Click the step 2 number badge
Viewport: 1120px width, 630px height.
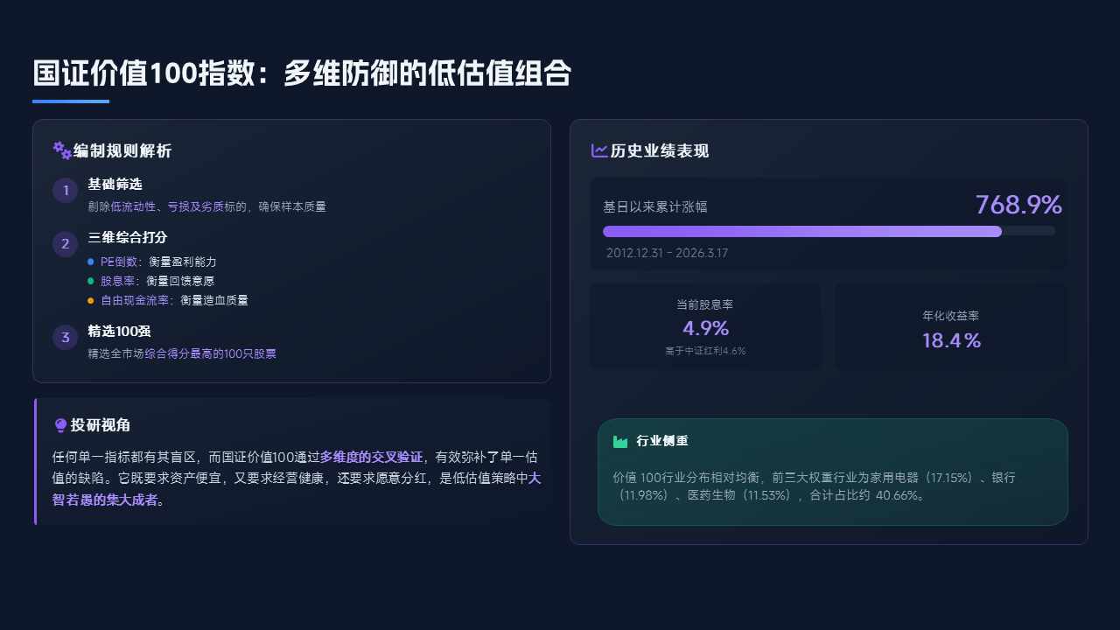point(66,244)
